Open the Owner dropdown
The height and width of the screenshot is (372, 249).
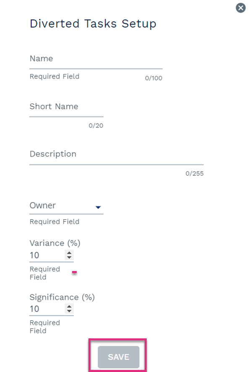coord(66,206)
